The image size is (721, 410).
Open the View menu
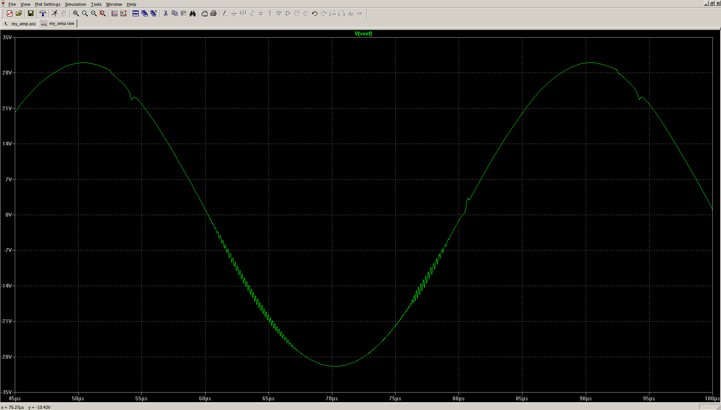pos(25,4)
